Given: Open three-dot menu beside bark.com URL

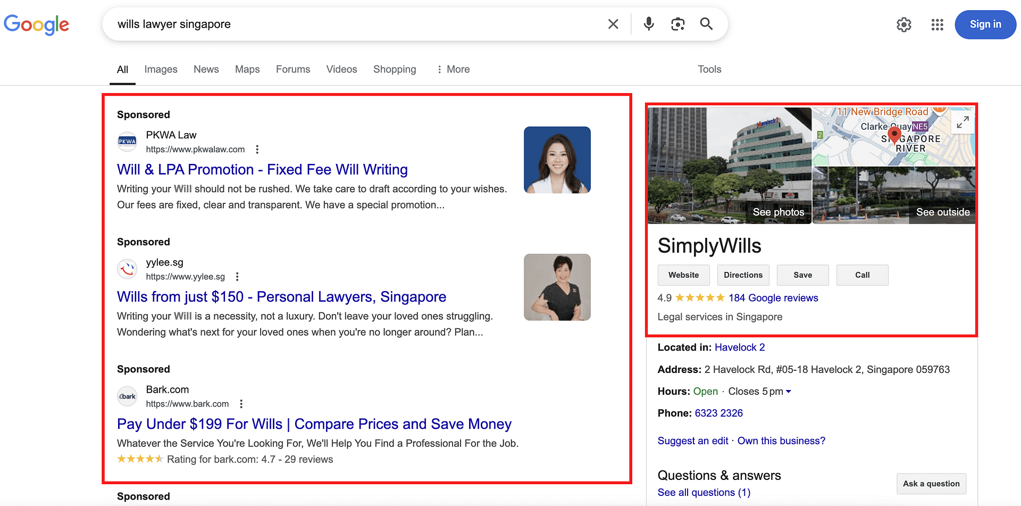Looking at the screenshot, I should click(241, 404).
